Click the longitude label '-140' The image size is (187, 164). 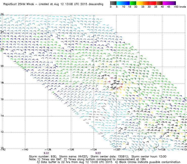coord(25,149)
